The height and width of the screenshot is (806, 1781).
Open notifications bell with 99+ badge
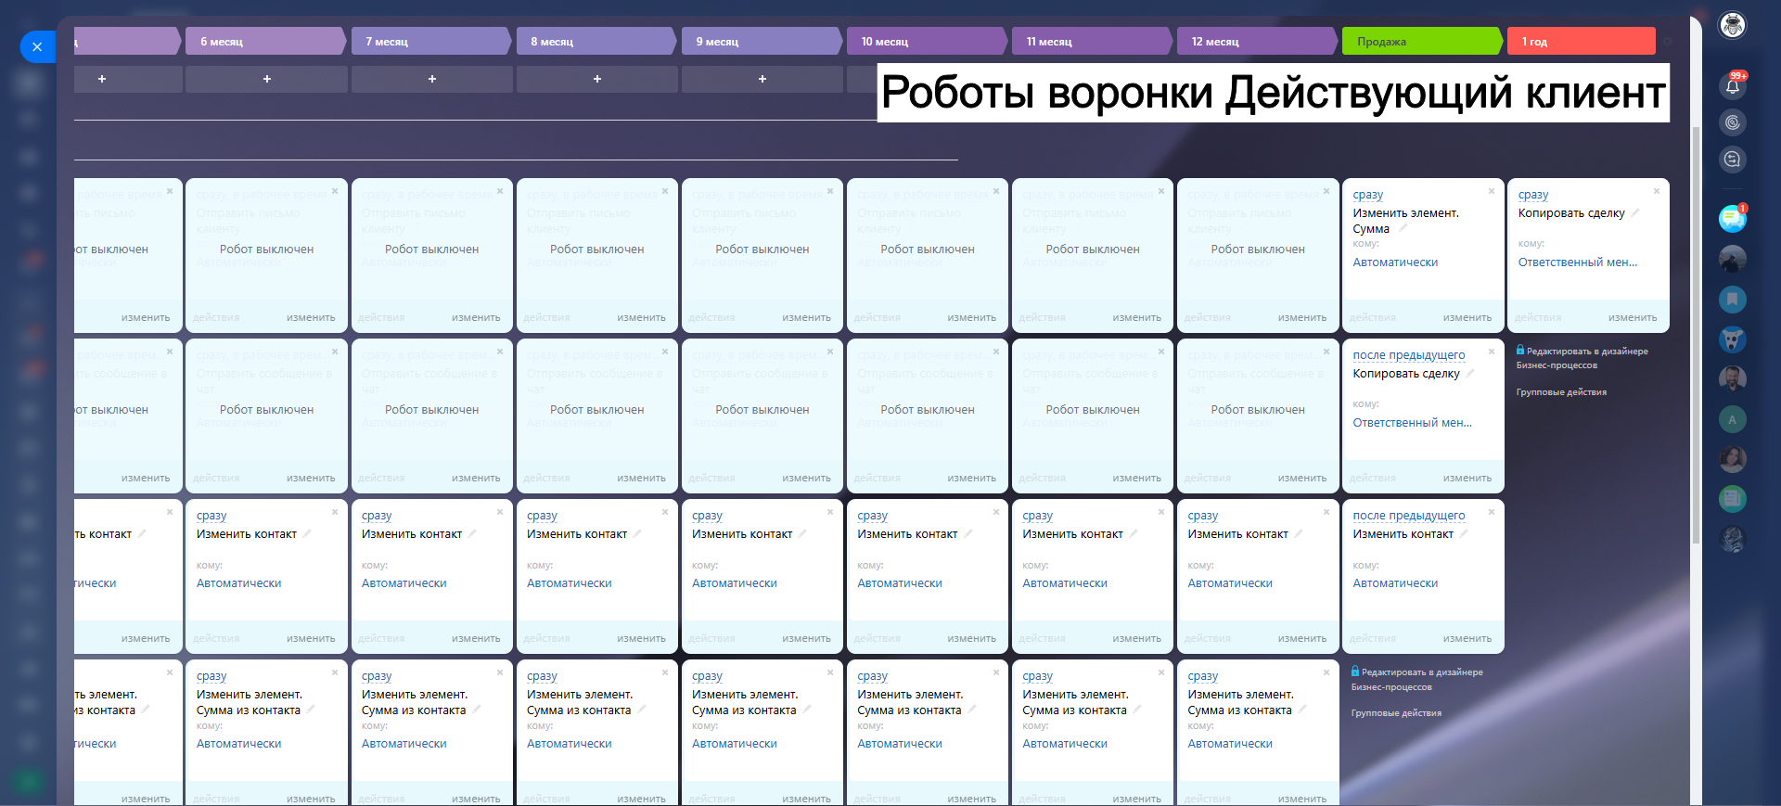[1732, 86]
